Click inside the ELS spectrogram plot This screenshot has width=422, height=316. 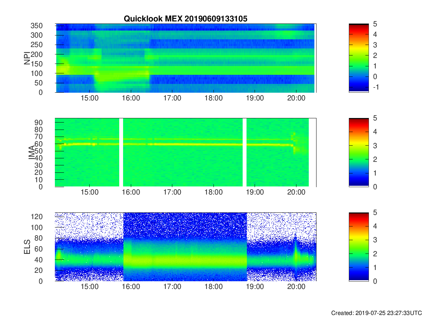click(186, 247)
